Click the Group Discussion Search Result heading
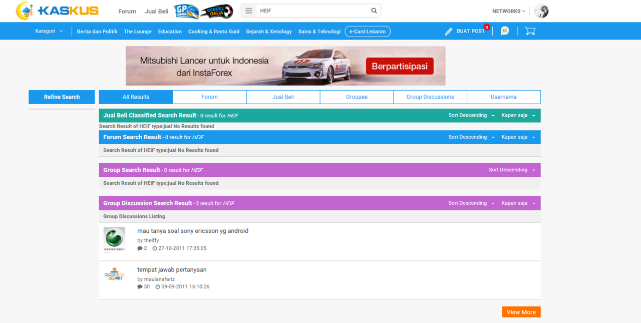The image size is (641, 323). 148,203
